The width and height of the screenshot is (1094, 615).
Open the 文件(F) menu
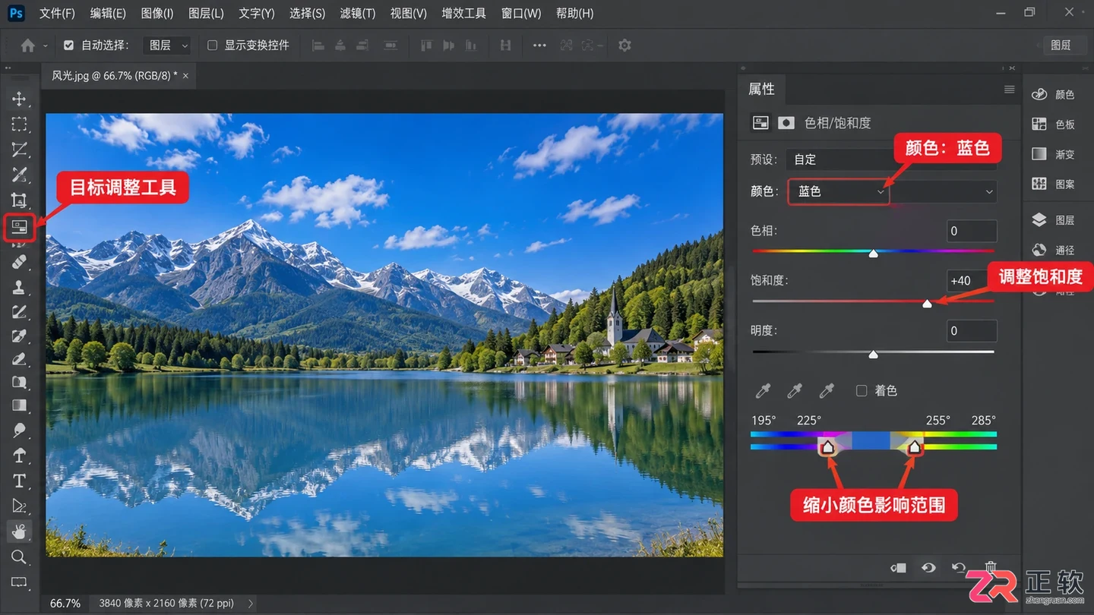[x=57, y=14]
